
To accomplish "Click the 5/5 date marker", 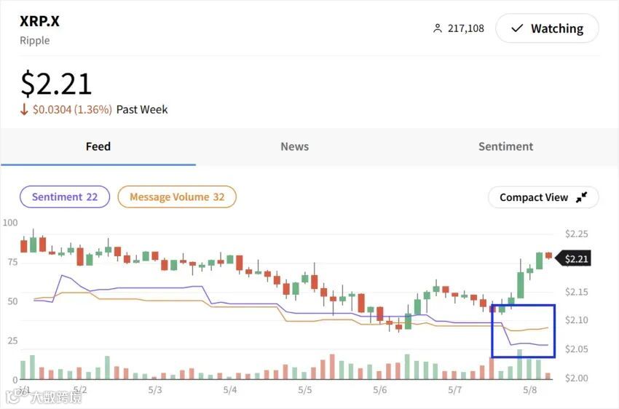I will [x=305, y=389].
